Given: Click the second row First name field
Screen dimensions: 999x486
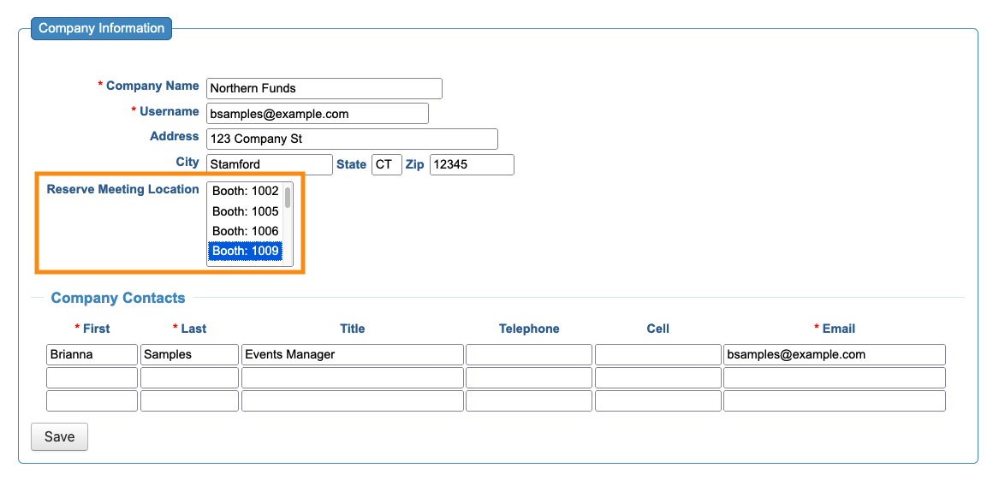Looking at the screenshot, I should point(92,377).
